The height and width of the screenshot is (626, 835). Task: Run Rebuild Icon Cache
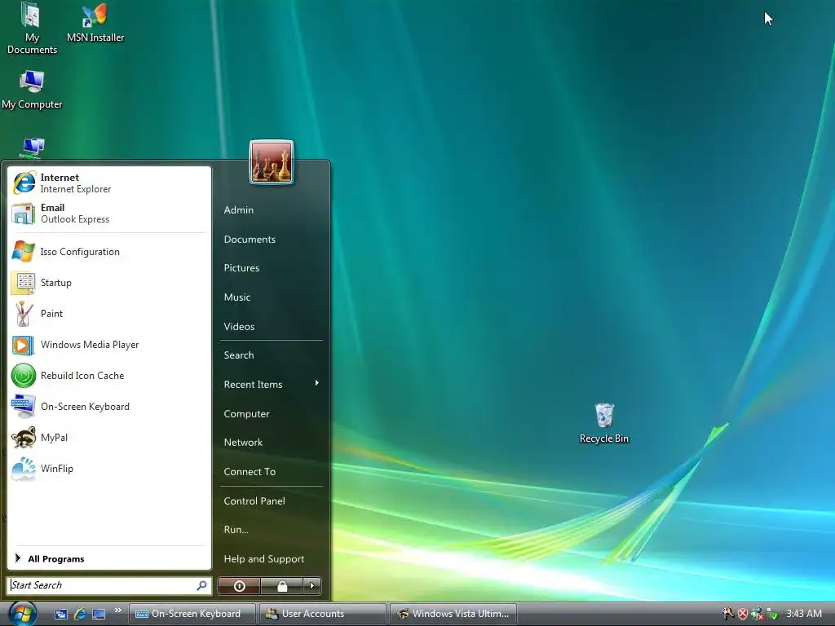(x=109, y=375)
